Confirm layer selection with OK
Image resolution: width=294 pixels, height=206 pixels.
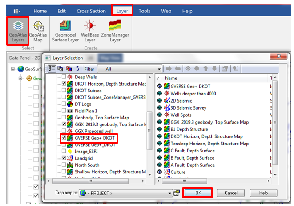[198, 193]
